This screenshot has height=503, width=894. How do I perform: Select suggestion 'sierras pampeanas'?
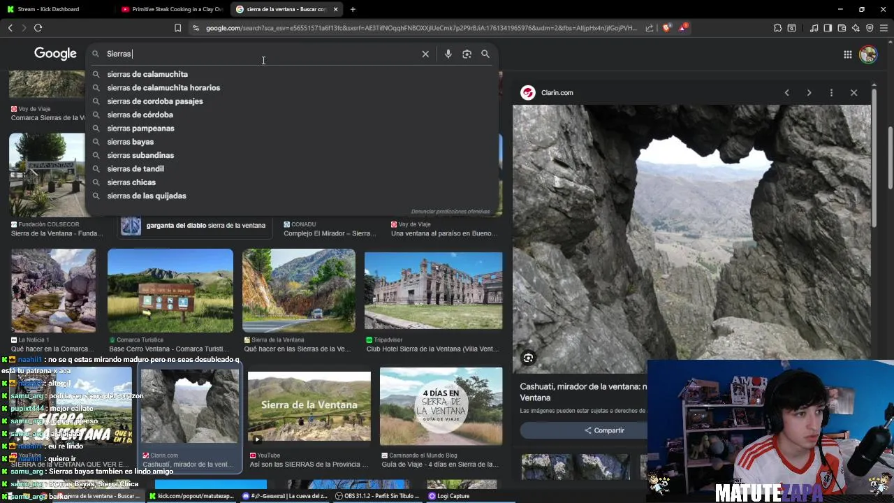click(x=141, y=129)
